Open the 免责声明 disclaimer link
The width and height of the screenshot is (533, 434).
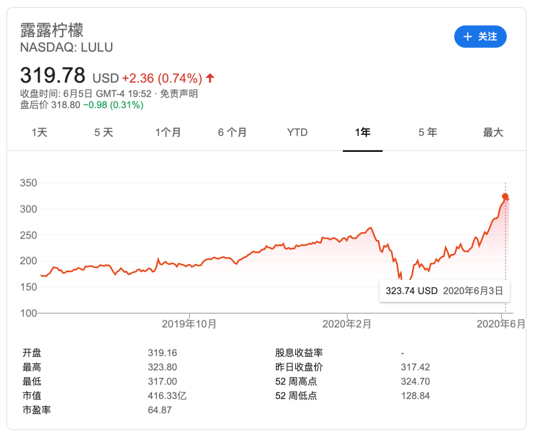point(179,93)
